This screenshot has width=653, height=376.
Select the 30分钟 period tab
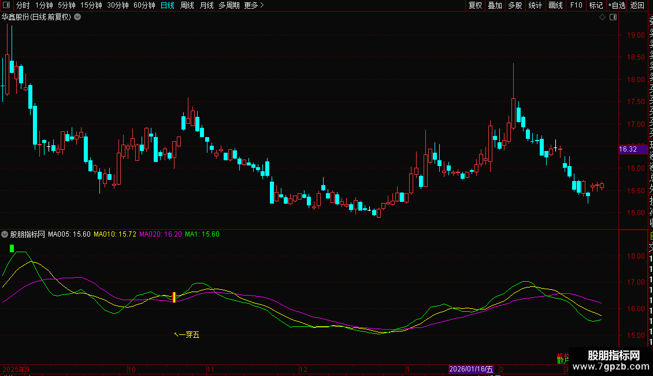pos(118,5)
